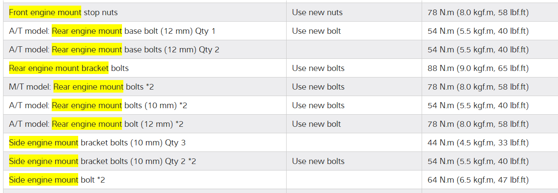The height and width of the screenshot is (193, 558).
Task: Click "Use new bolts" in the M/T model row
Action: coord(318,87)
